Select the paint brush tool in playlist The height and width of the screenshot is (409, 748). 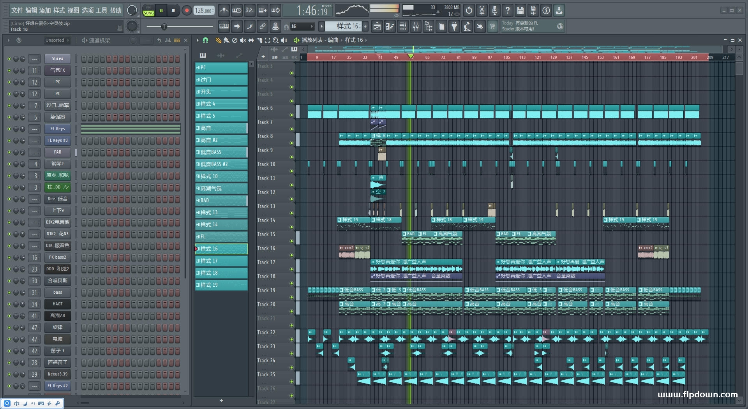(226, 40)
